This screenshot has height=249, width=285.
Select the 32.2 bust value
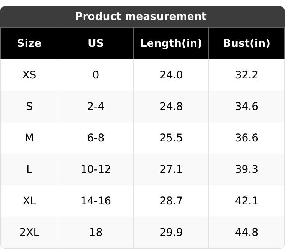click(x=246, y=75)
